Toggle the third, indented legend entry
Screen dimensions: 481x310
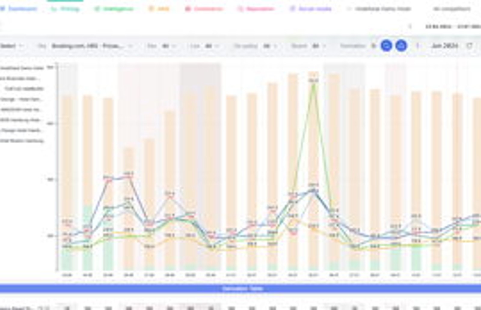tap(24, 89)
